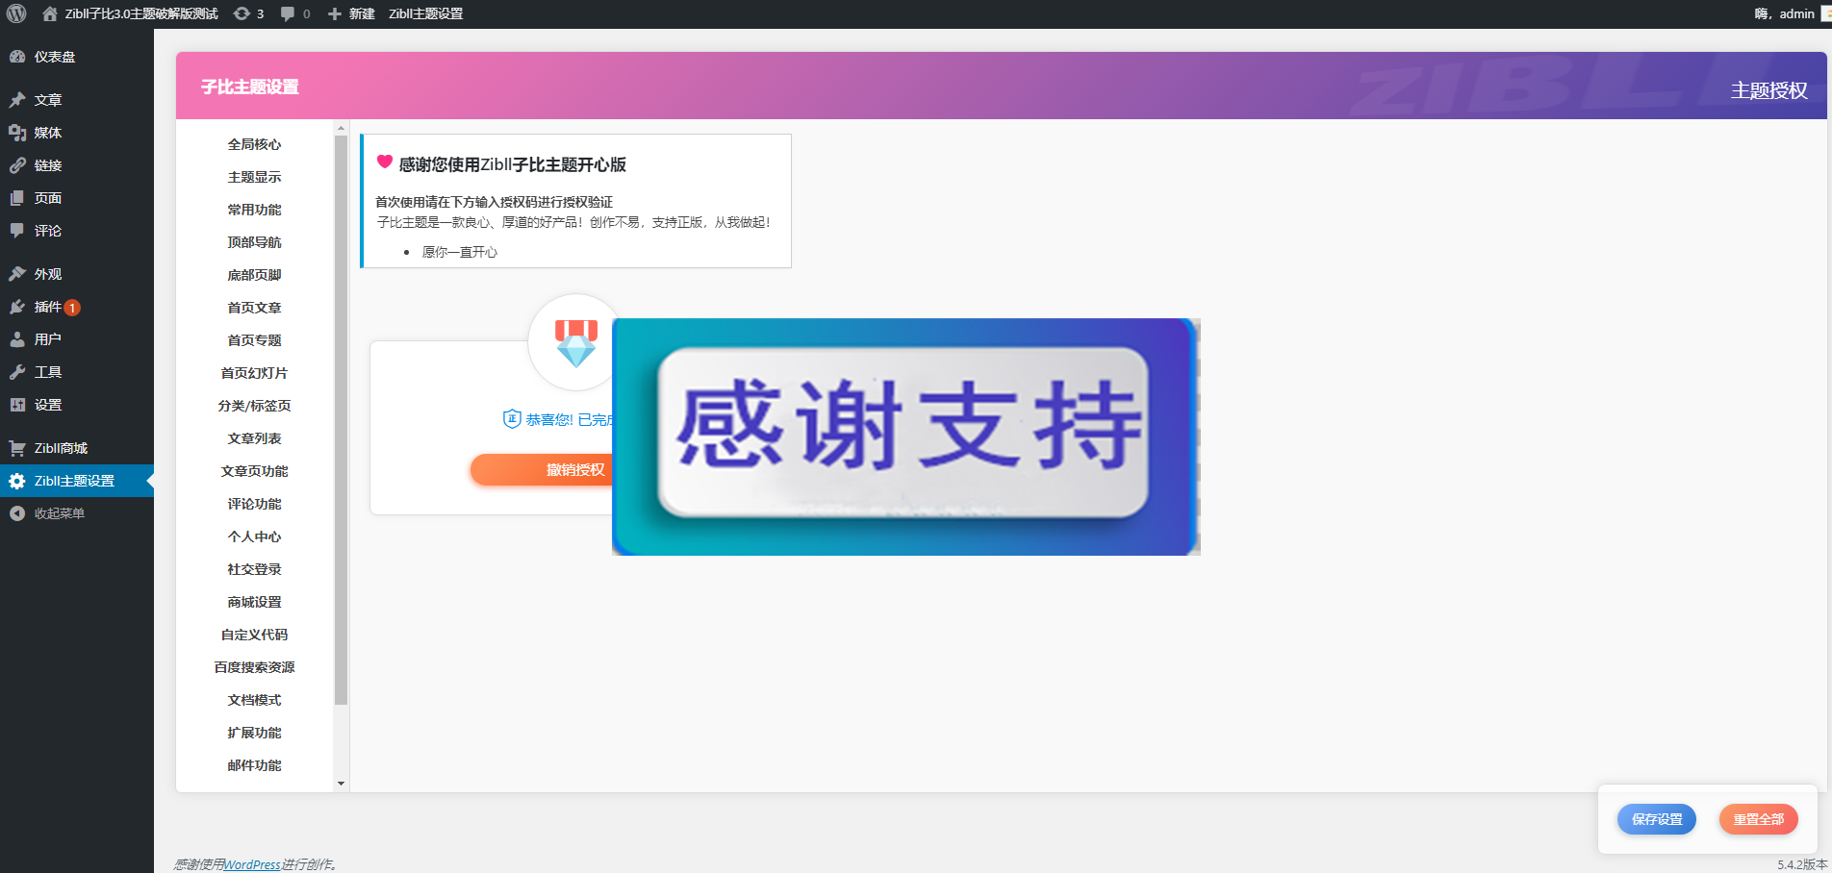Select 评论功能 settings tab

[254, 504]
